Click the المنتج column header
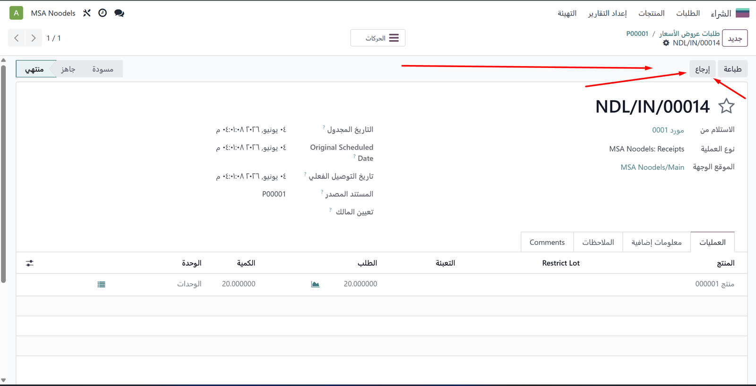Viewport: 756px width, 386px height. [x=725, y=263]
